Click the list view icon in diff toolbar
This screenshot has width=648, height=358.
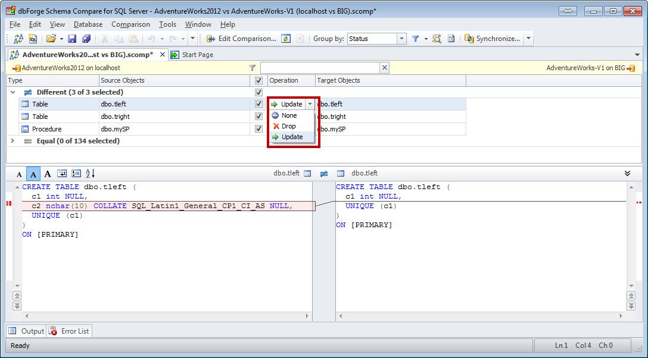[x=76, y=174]
